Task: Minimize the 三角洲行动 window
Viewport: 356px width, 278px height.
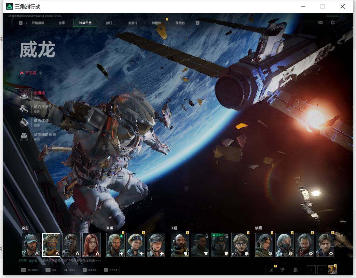Action: pos(303,6)
